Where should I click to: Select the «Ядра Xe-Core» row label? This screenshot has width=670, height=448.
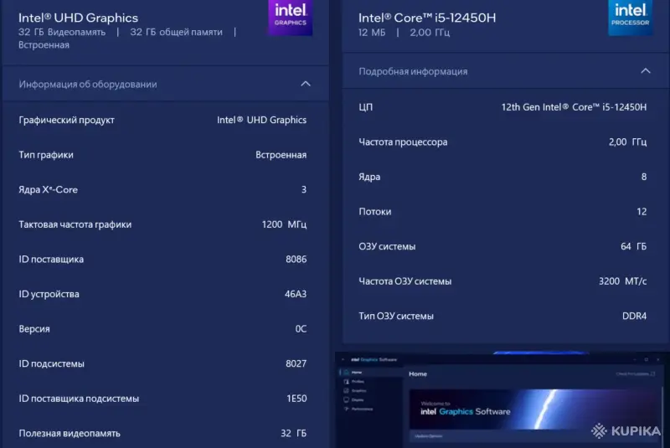[x=48, y=189]
